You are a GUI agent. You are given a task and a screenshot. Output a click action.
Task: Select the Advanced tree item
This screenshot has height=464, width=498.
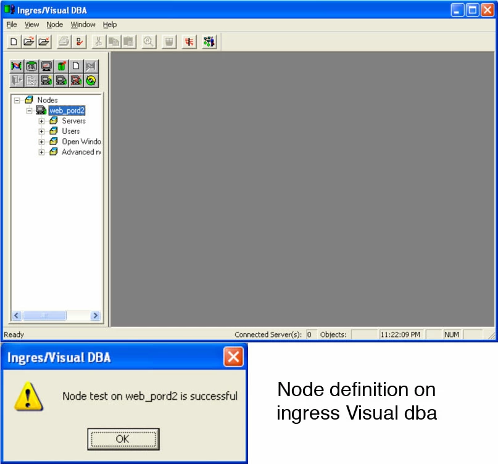tap(81, 152)
